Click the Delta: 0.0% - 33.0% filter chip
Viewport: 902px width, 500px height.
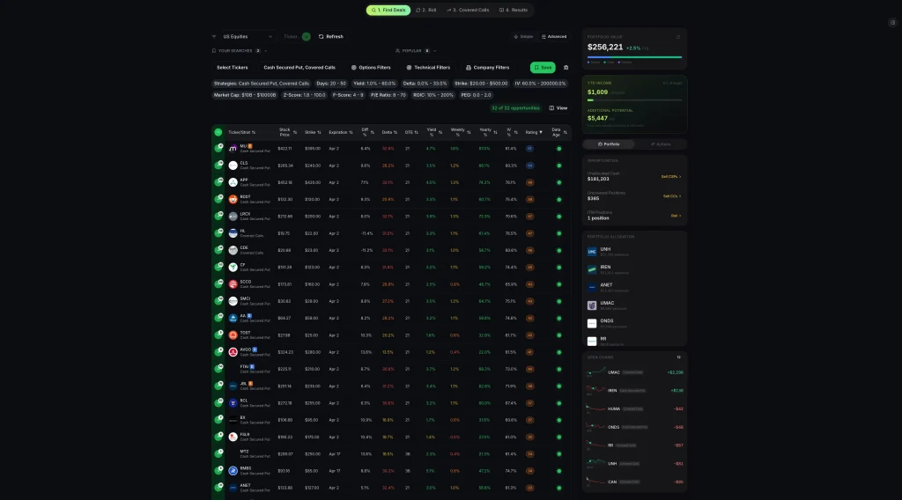(425, 84)
